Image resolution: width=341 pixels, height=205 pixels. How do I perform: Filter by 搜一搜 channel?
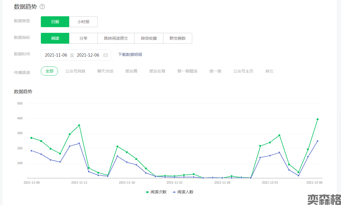[215, 71]
